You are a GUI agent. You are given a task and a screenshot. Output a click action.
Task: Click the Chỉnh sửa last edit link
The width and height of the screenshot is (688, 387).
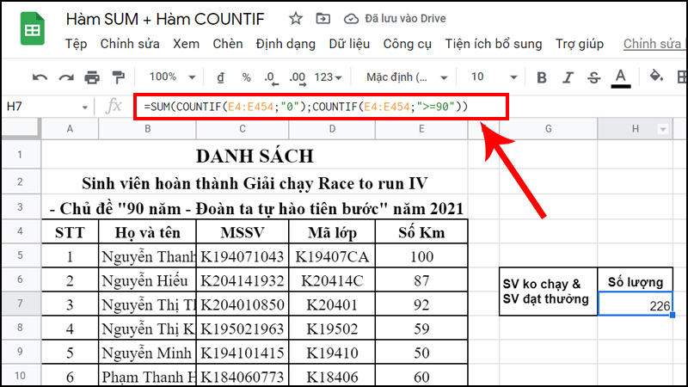[x=651, y=44]
